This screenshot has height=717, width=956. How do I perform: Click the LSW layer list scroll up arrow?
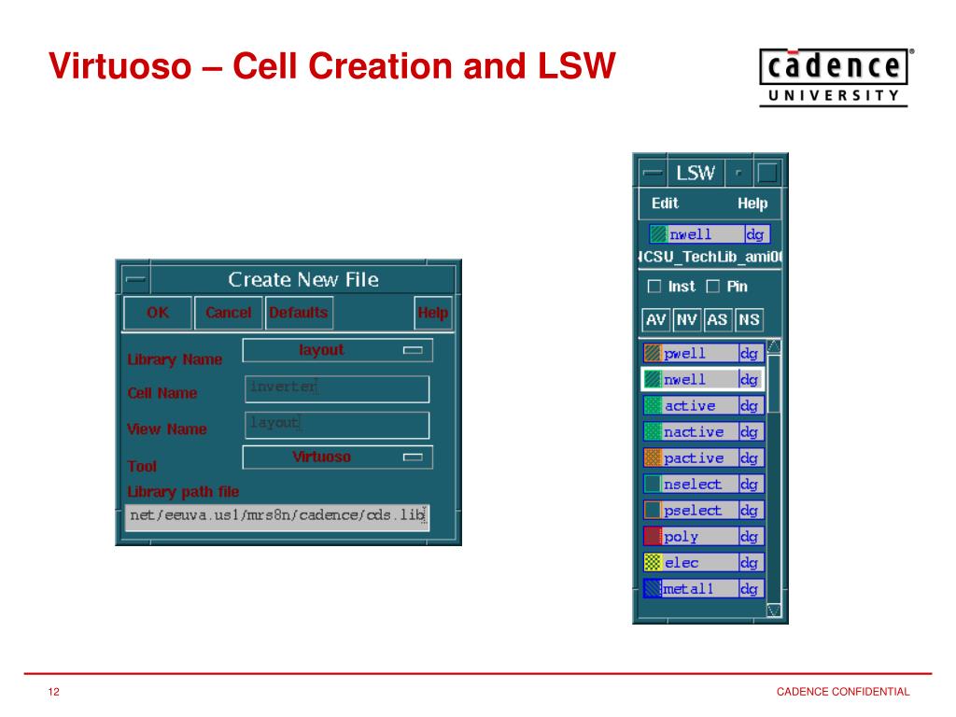[774, 346]
